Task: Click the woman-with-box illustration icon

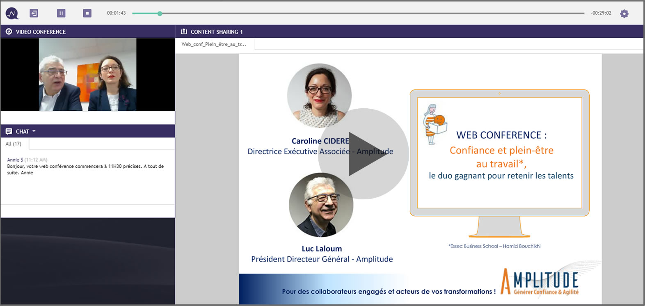Action: pyautogui.click(x=435, y=124)
